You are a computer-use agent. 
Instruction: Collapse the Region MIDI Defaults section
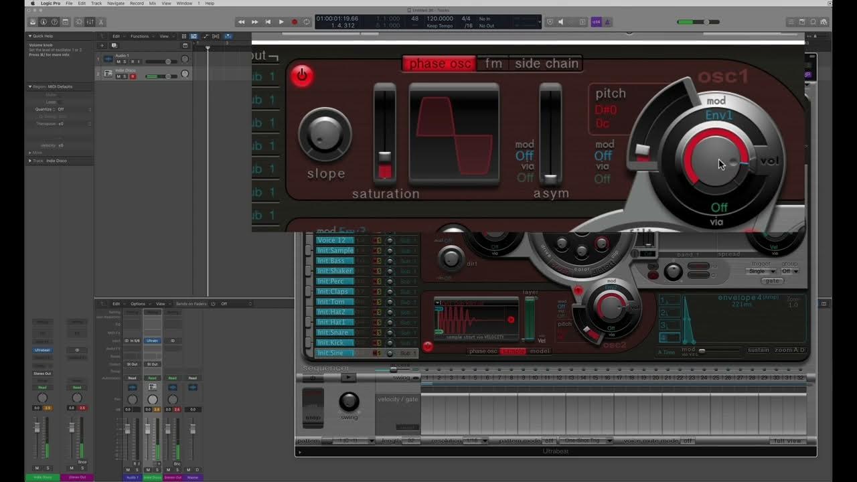click(x=30, y=86)
